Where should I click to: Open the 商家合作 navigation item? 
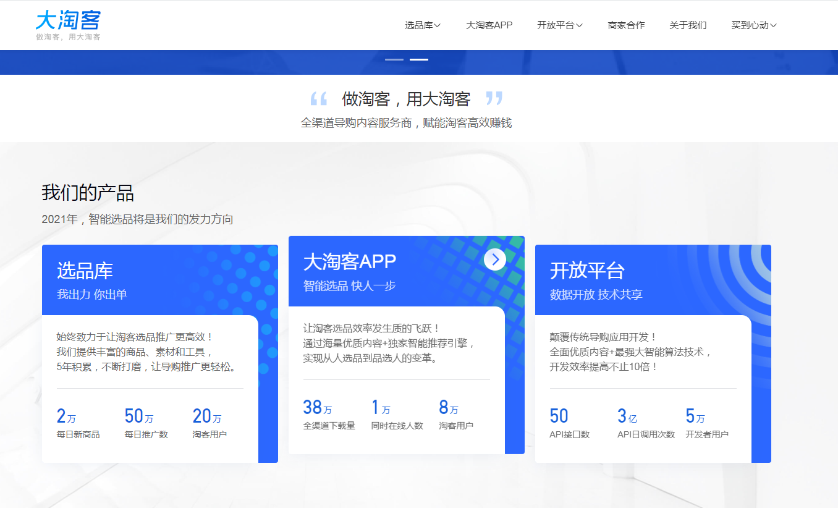(x=626, y=25)
